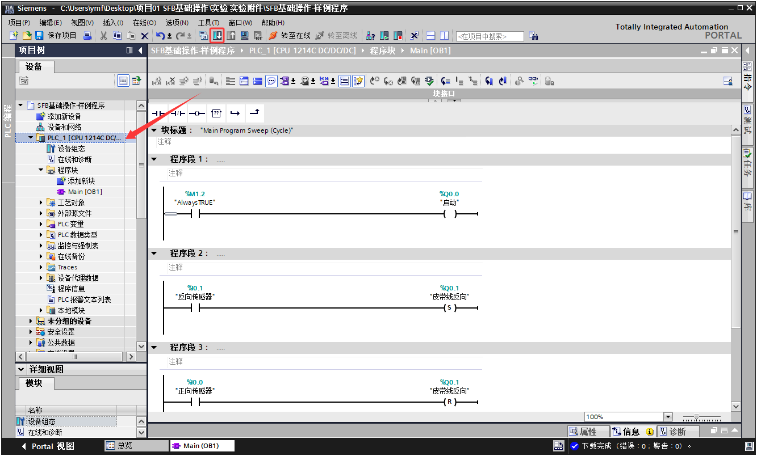757x456 pixels.
Task: Click the Insert network icon in editor toolbar
Action: click(x=157, y=81)
